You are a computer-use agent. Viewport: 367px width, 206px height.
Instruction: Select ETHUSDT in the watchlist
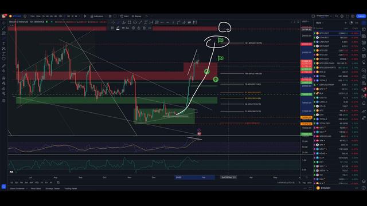pos(337,38)
